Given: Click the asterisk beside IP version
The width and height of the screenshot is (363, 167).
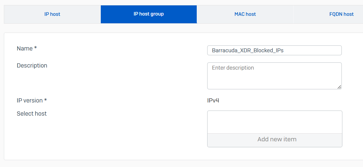Looking at the screenshot, I should tap(45, 100).
